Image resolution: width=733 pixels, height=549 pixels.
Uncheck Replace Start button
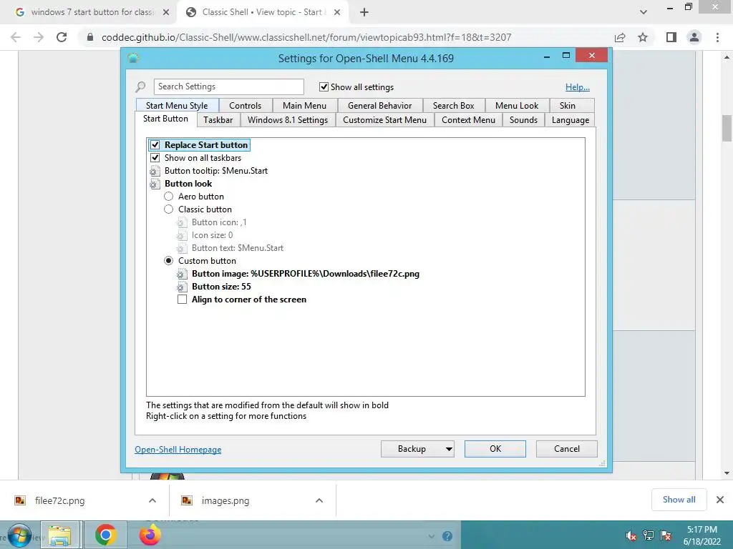pos(155,145)
